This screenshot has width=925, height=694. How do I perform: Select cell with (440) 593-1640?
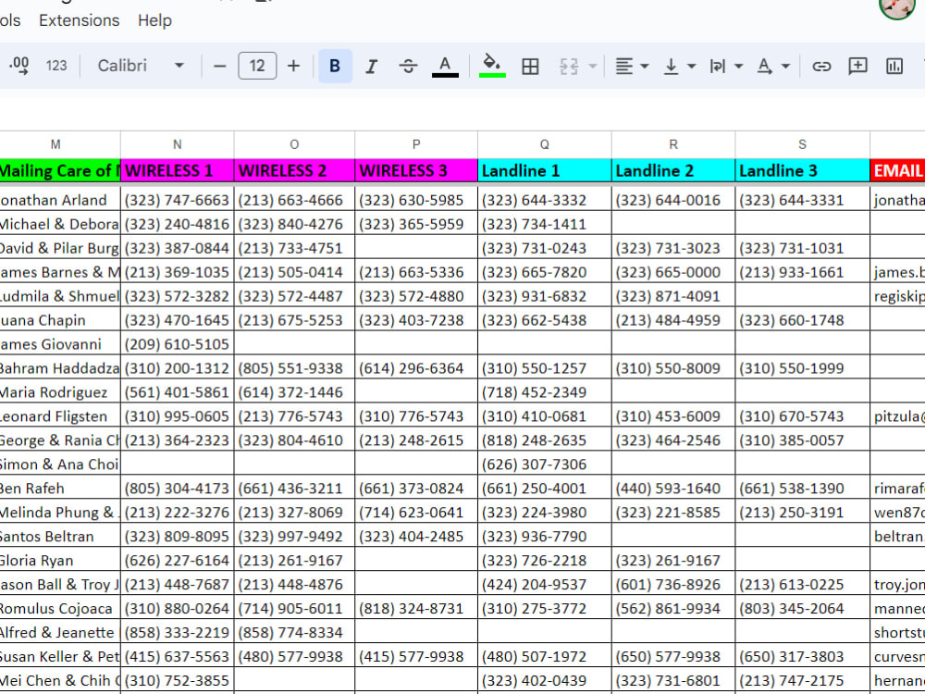(x=673, y=489)
